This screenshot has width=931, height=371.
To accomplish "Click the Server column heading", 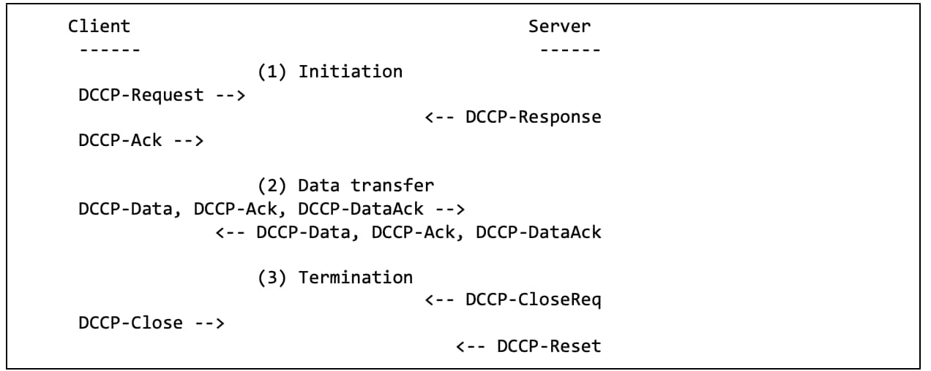I will (559, 27).
